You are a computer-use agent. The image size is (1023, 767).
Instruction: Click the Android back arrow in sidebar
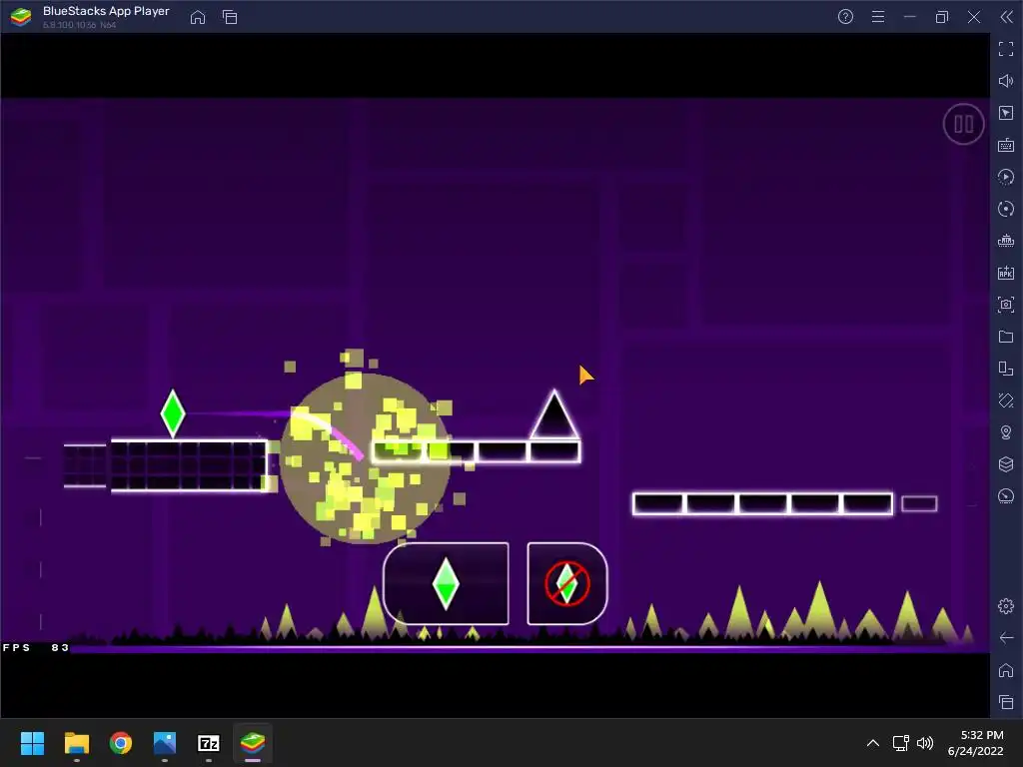(x=1006, y=638)
